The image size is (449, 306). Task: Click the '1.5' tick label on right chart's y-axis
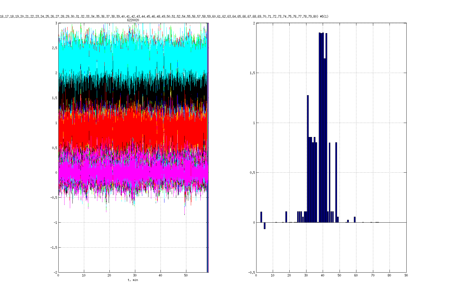(x=253, y=73)
